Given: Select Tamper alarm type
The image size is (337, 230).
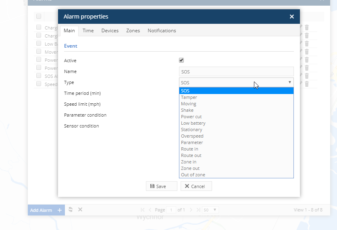Looking at the screenshot, I should tap(236, 97).
